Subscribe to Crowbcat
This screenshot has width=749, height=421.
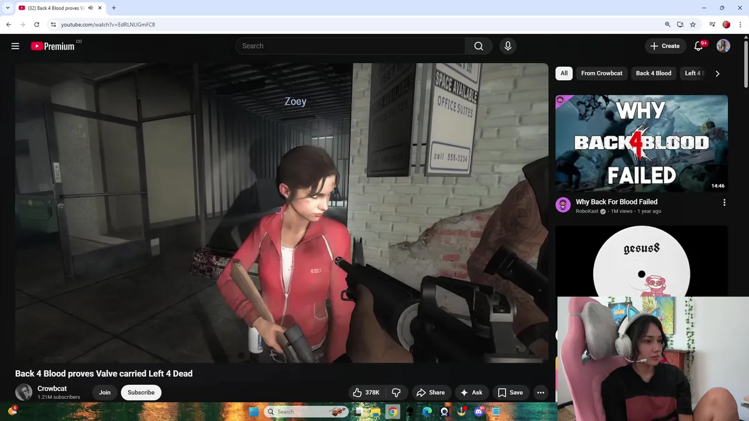(x=141, y=392)
